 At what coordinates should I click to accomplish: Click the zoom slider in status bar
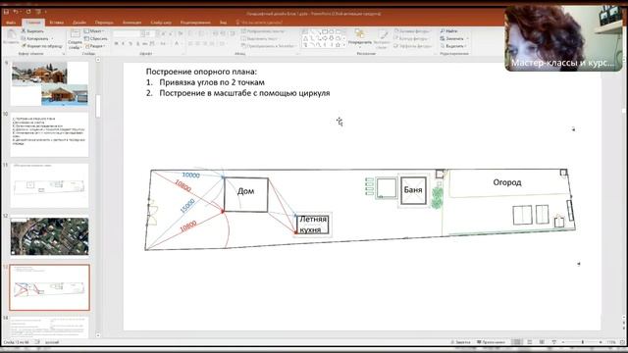point(582,342)
